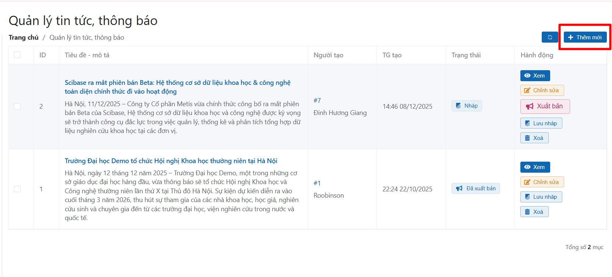Save Trường Đại học Demo article as draft
The image size is (612, 277).
pos(541,197)
